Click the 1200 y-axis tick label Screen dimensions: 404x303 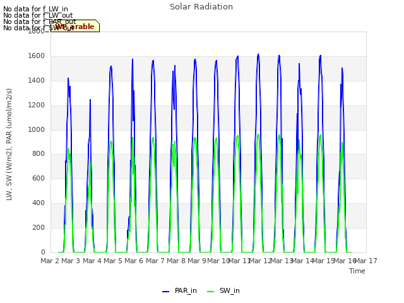(x=37, y=105)
